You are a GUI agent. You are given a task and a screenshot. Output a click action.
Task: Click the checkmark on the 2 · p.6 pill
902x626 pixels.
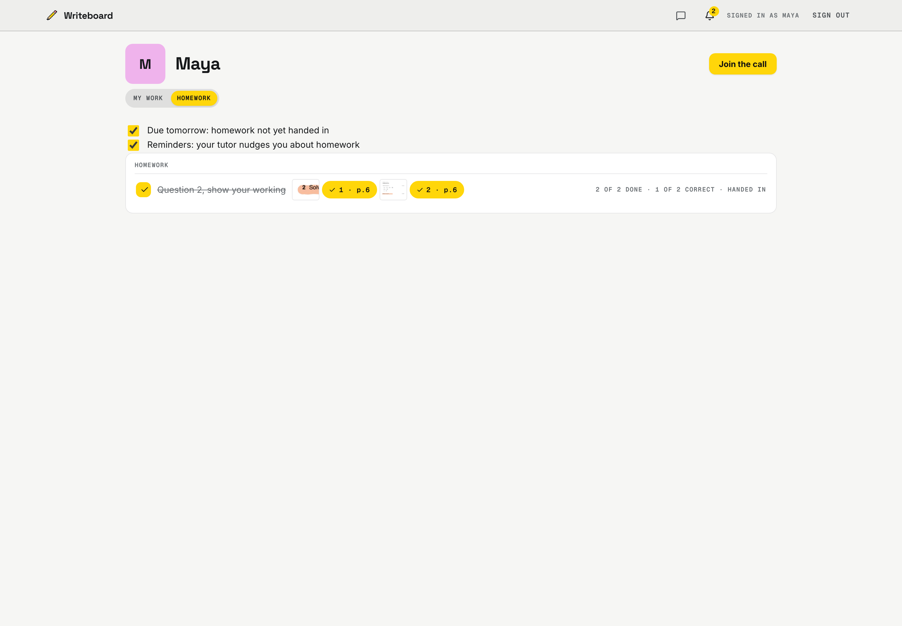point(420,190)
